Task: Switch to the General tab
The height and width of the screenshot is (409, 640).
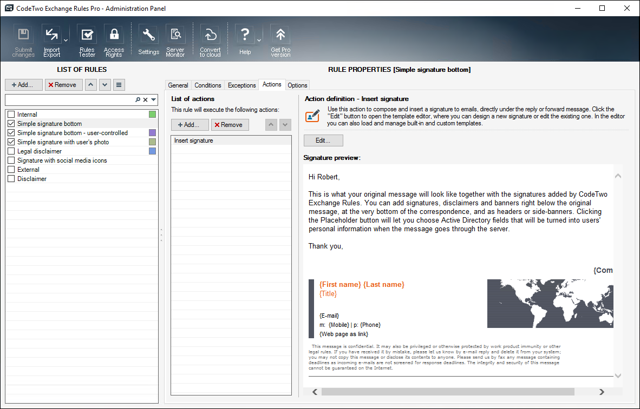Action: [x=178, y=85]
